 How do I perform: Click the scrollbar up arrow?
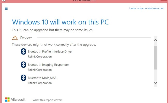(x=155, y=40)
